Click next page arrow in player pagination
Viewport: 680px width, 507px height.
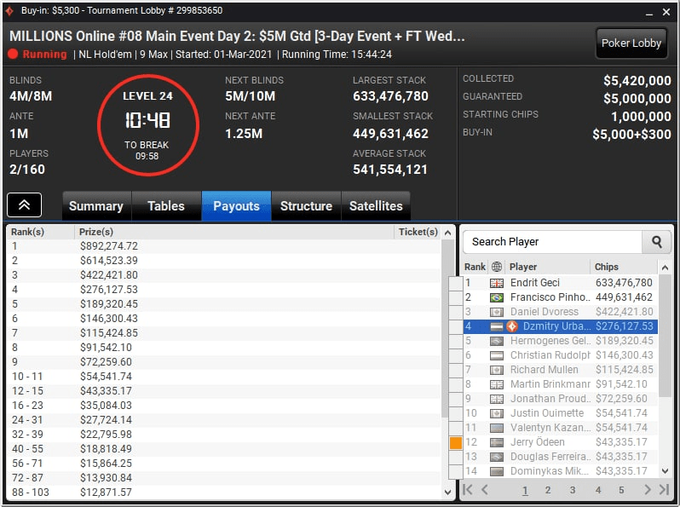click(x=648, y=490)
